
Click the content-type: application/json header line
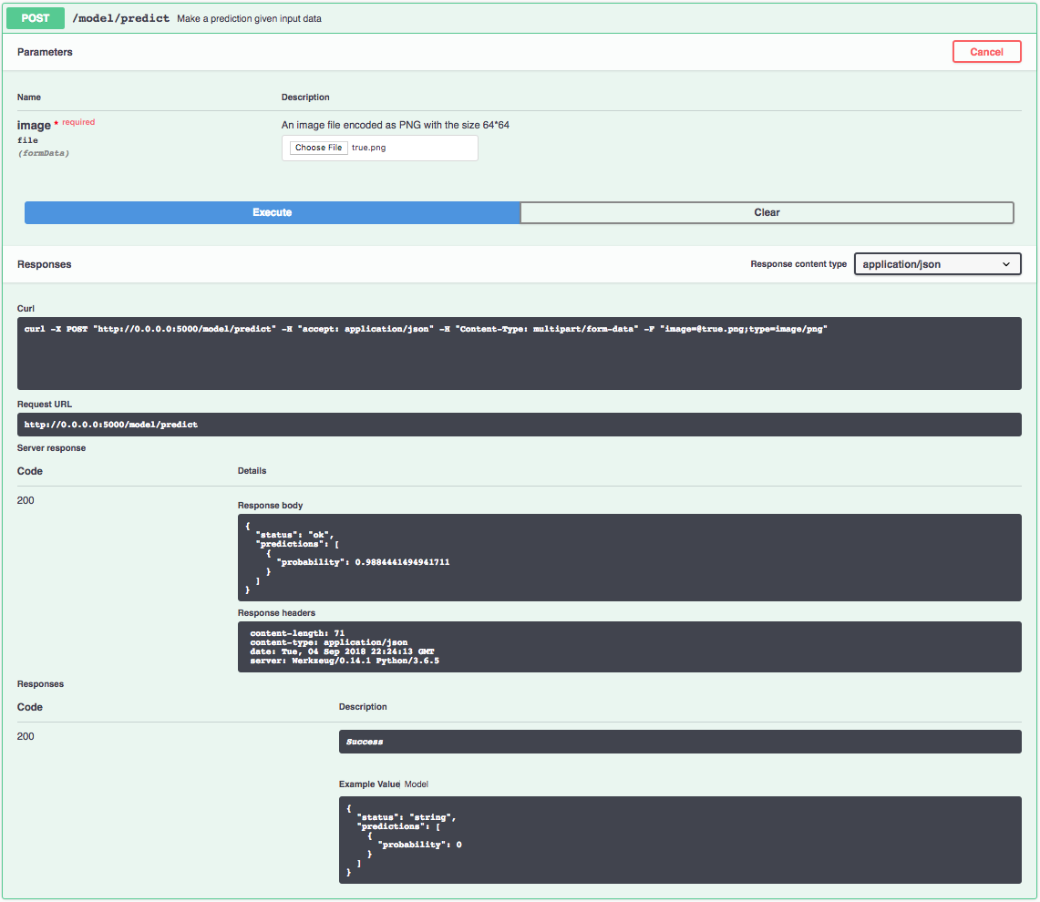(329, 642)
